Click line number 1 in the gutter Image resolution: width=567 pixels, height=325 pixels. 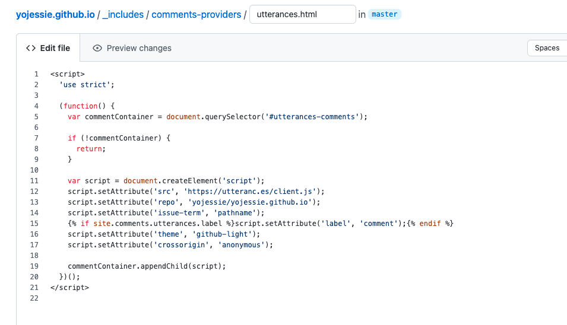(x=36, y=74)
